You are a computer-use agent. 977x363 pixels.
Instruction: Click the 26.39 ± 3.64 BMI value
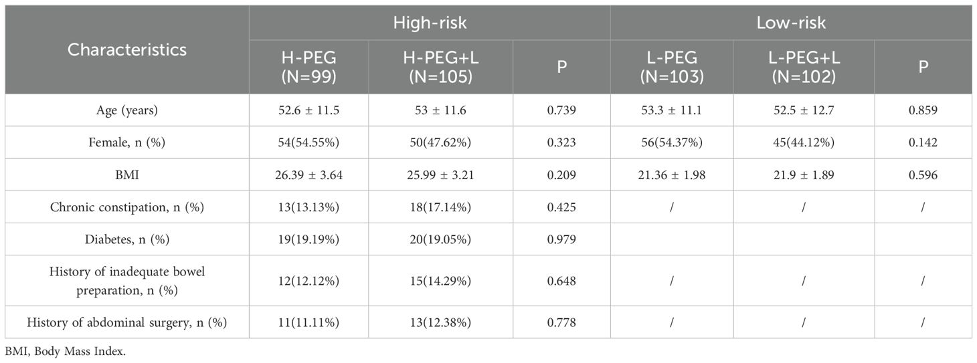pos(308,174)
